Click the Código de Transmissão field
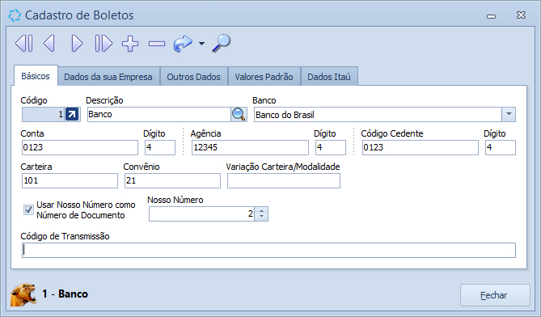The width and height of the screenshot is (541, 317). point(268,250)
